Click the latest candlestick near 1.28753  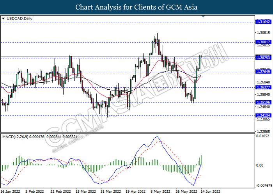tap(201, 56)
